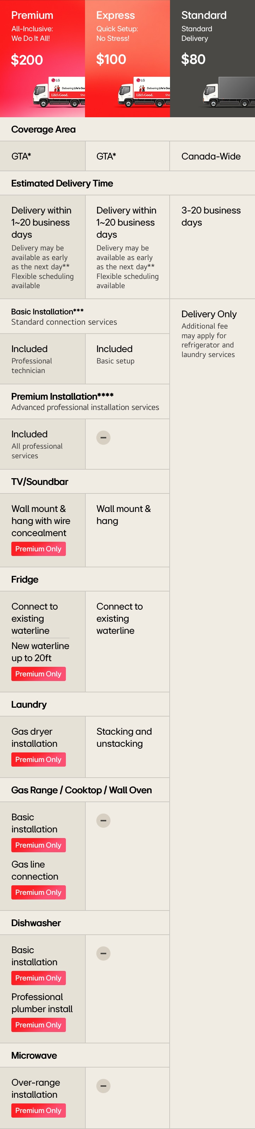Select the Express plan header
Screen dimensions: 255x1129
coord(116,15)
